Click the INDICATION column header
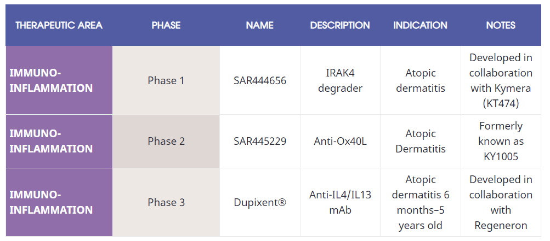 [x=420, y=25]
